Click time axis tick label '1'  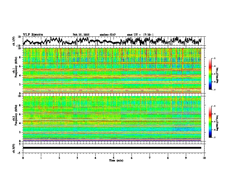pos(41,158)
